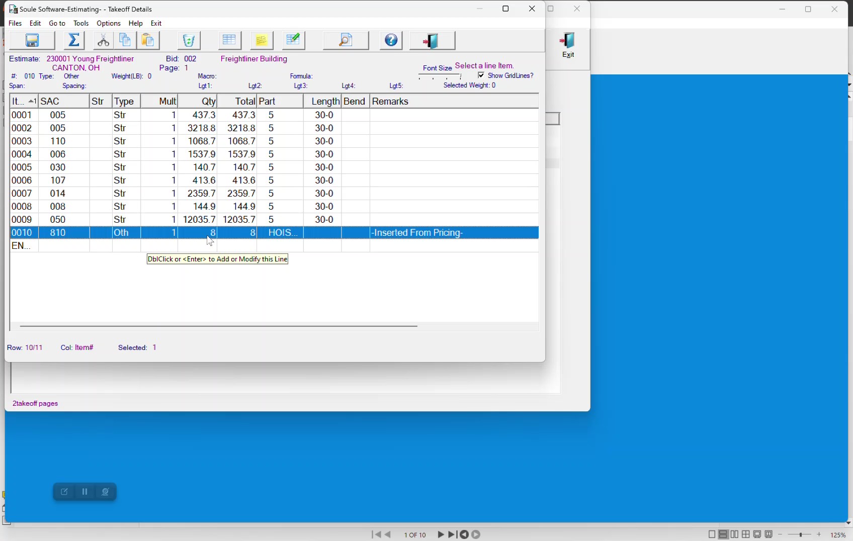Click the grid table toolbar icon
The height and width of the screenshot is (541, 853).
230,41
